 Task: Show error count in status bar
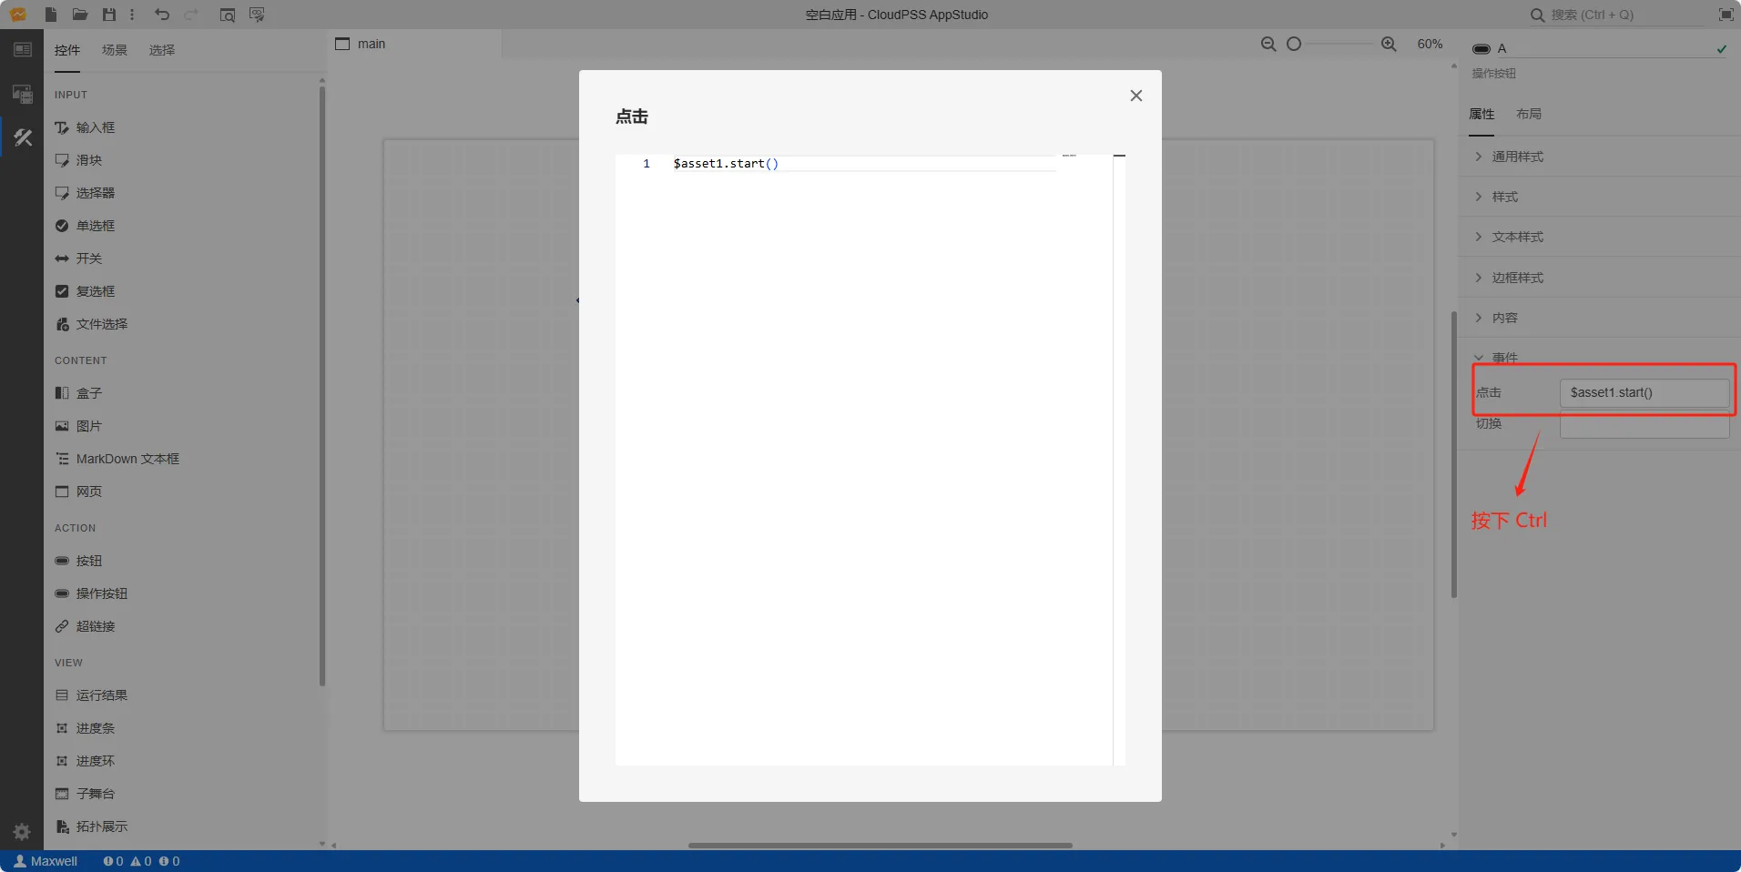(x=113, y=861)
